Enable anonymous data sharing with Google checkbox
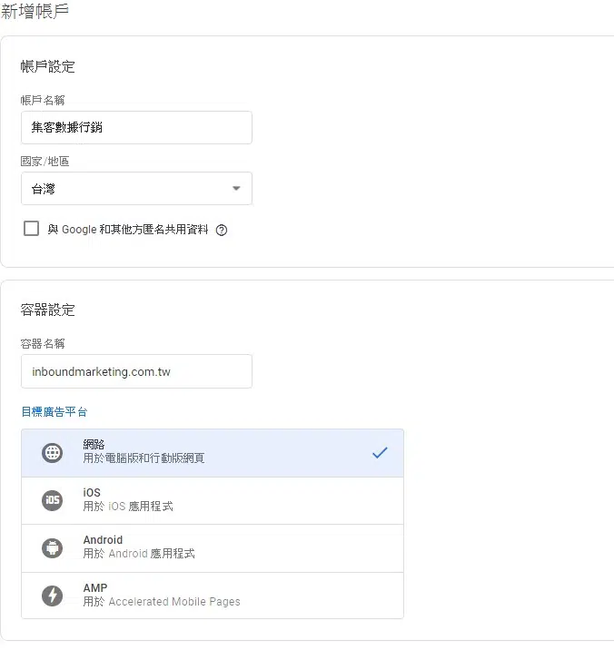 coord(32,229)
